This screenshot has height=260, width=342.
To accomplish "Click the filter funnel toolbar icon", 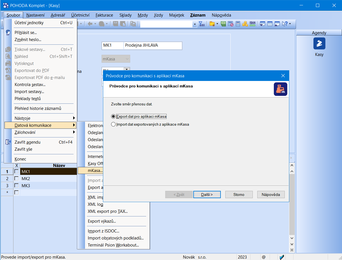I will pos(202,24).
